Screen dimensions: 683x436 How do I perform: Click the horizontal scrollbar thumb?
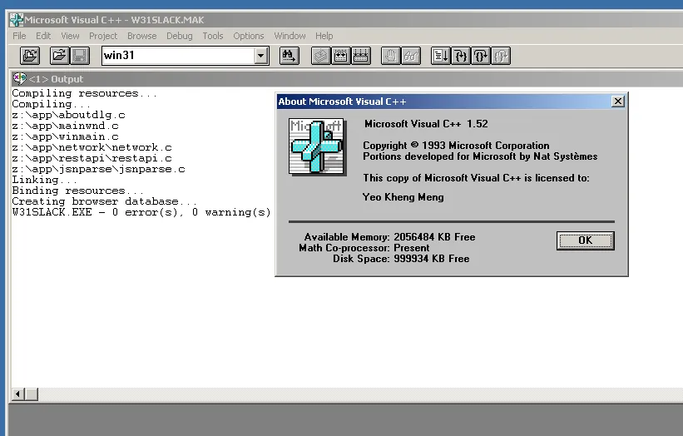(32, 394)
